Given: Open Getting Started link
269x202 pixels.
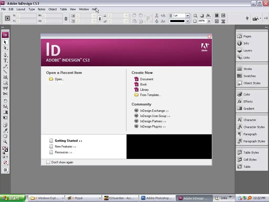Looking at the screenshot, I should click(x=69, y=141).
